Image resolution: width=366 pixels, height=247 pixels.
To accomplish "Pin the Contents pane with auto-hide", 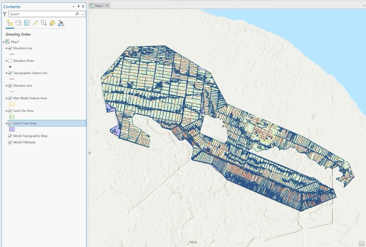I will 78,6.
